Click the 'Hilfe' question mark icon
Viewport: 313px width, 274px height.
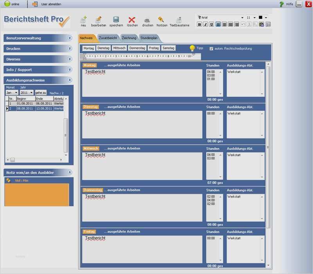[282, 4]
